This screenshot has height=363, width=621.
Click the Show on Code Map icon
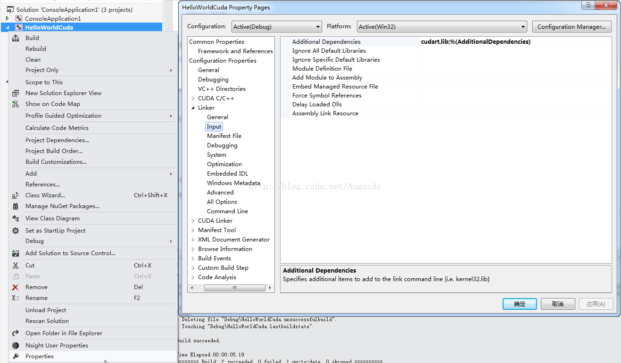click(x=16, y=104)
